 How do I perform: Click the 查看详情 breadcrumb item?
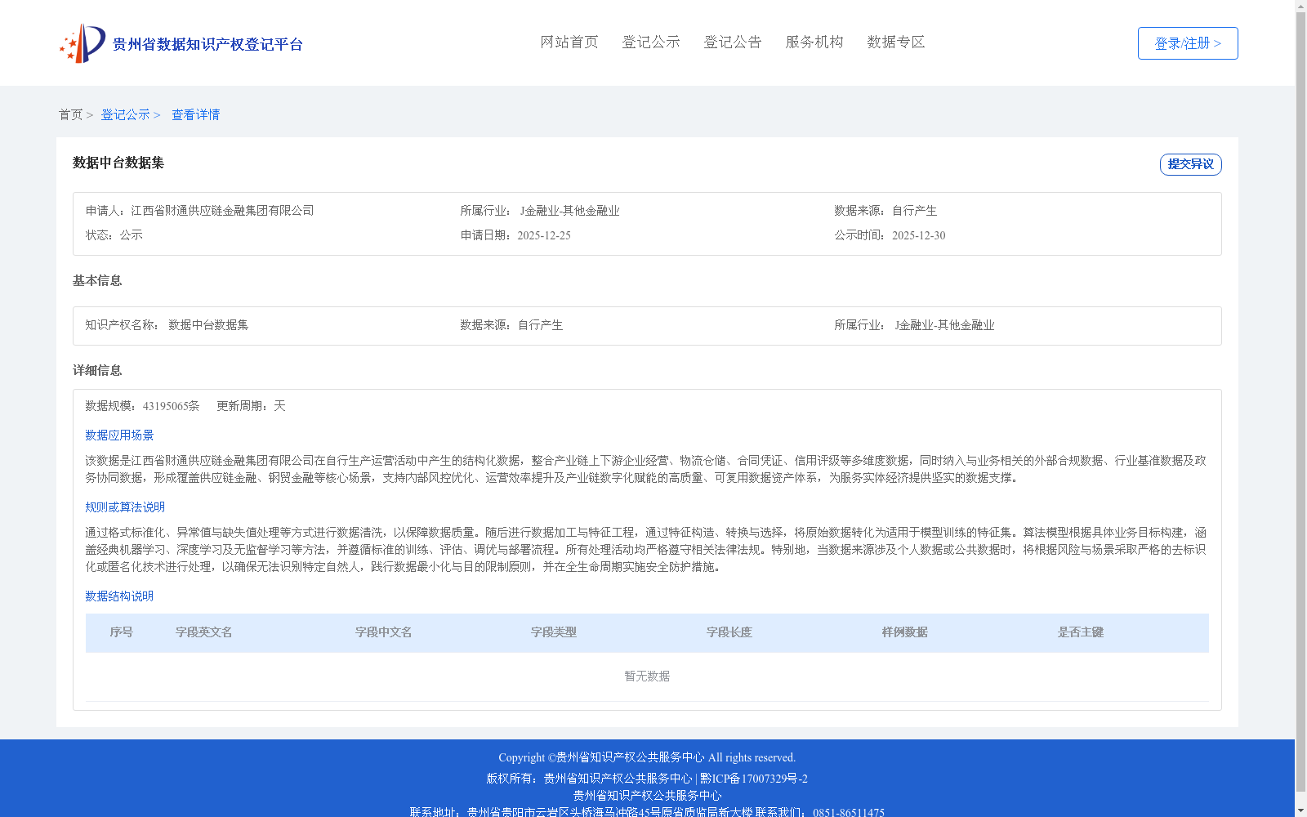[x=195, y=114]
